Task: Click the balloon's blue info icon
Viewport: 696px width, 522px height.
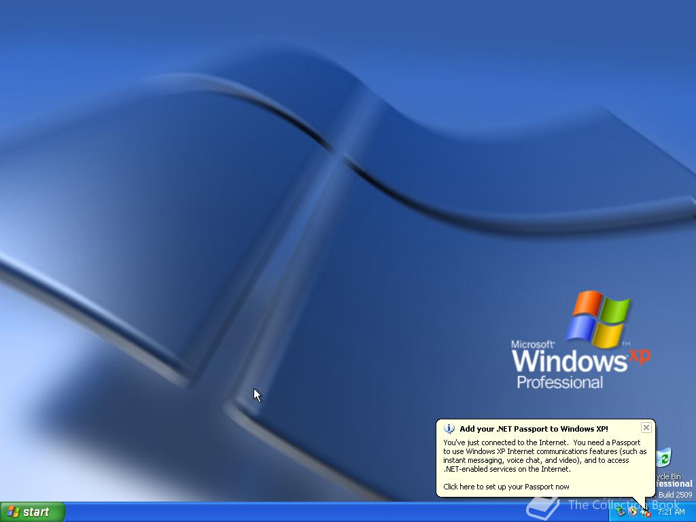Action: tap(449, 429)
